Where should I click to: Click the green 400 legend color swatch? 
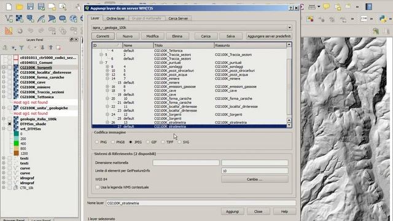pyautogui.click(x=17, y=144)
